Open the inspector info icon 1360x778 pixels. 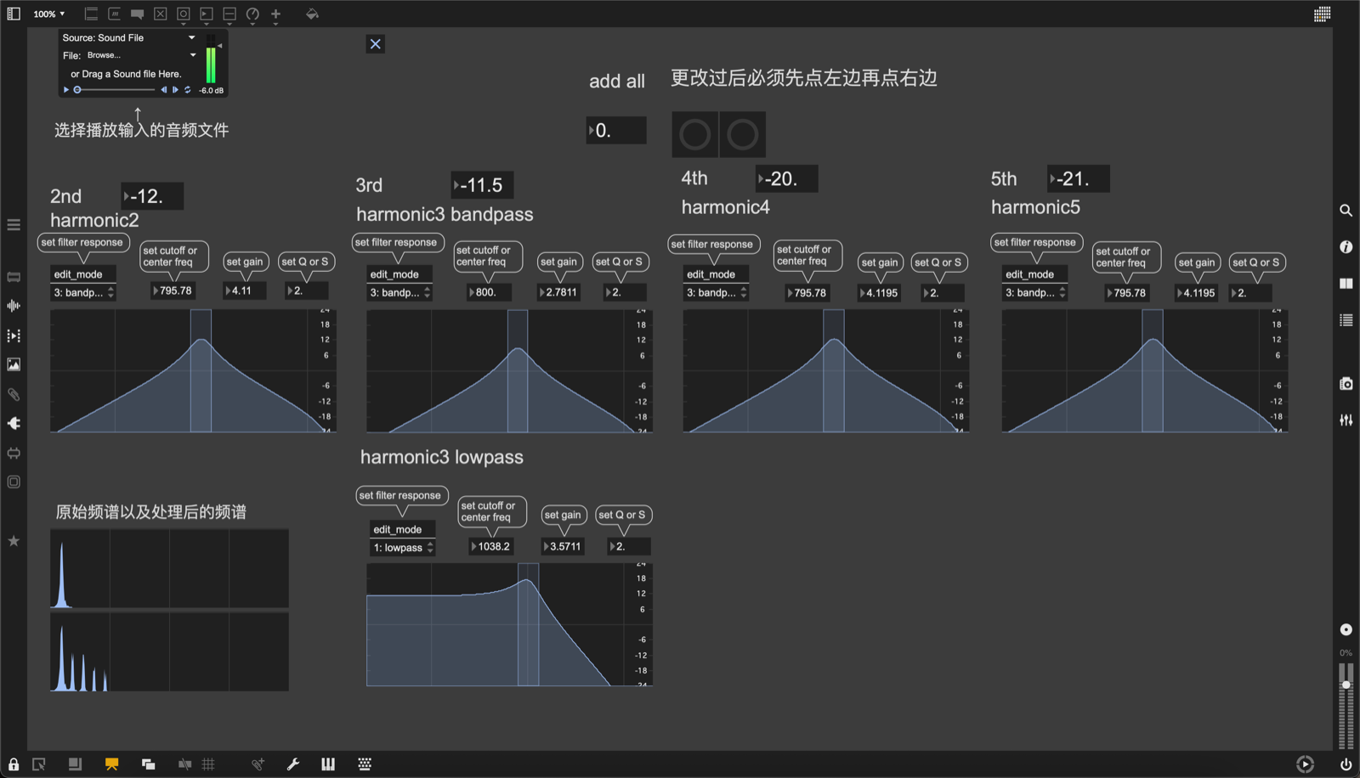[1346, 246]
